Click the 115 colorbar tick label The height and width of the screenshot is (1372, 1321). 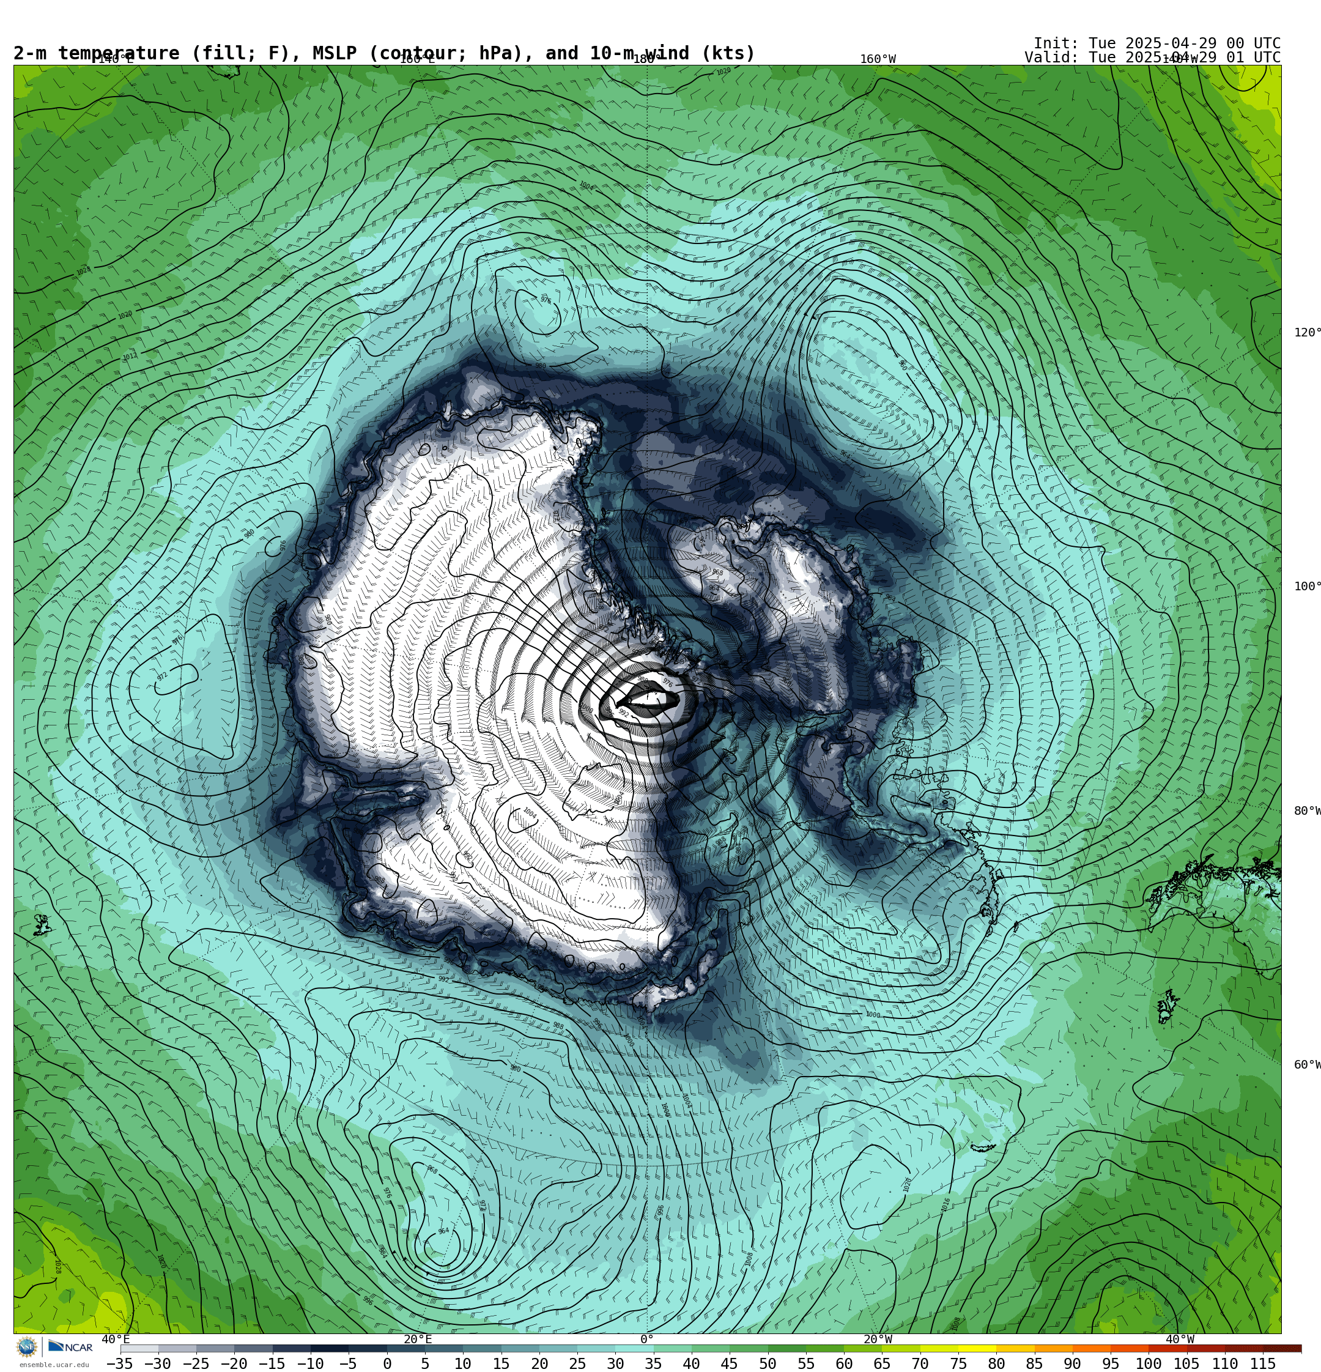tap(1263, 1364)
